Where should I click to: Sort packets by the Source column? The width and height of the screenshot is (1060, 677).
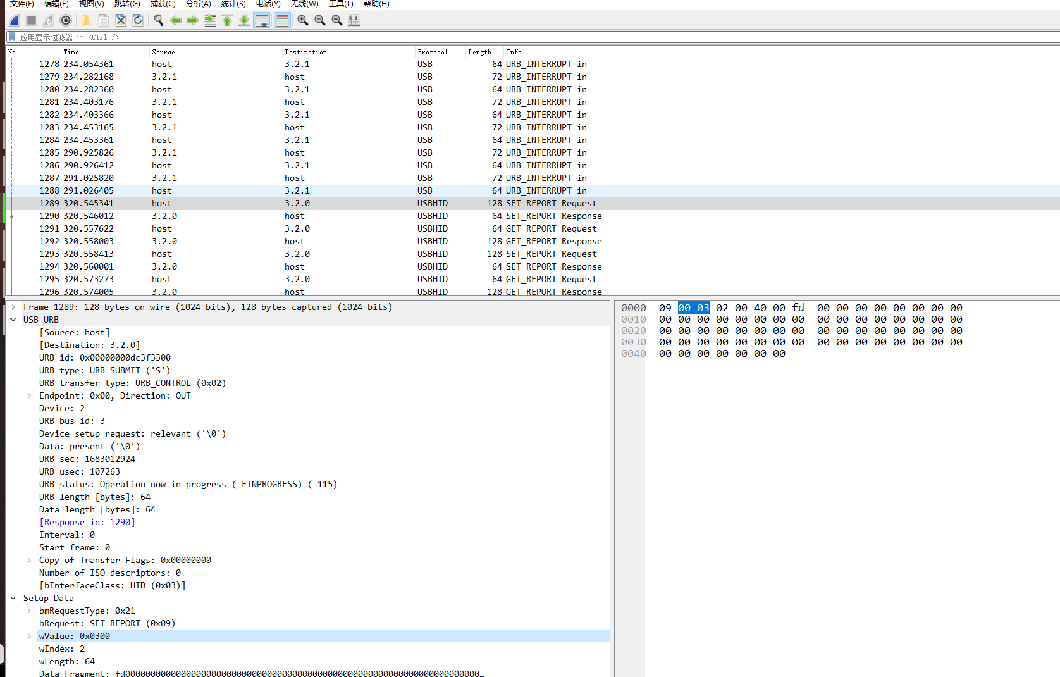[216, 52]
